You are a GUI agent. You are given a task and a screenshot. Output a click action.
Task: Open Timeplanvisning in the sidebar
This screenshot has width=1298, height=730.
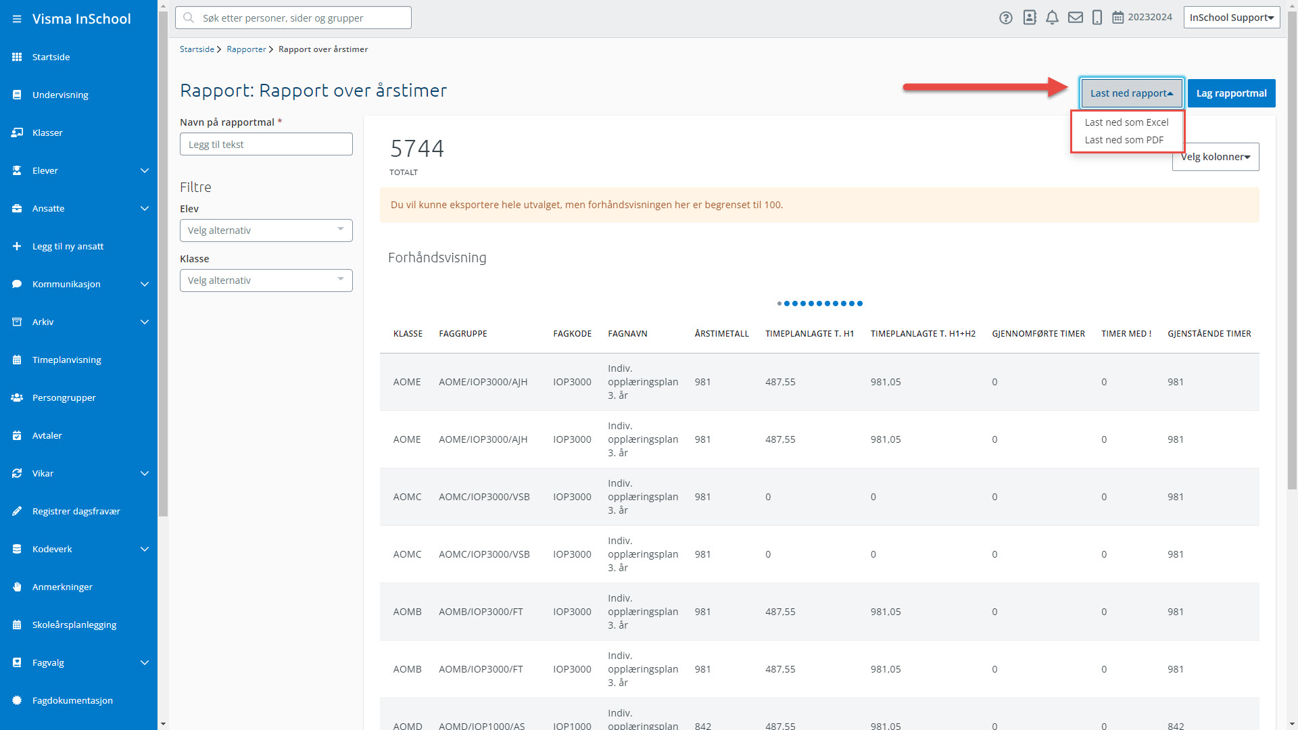(67, 360)
